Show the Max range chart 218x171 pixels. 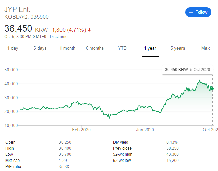(x=205, y=48)
